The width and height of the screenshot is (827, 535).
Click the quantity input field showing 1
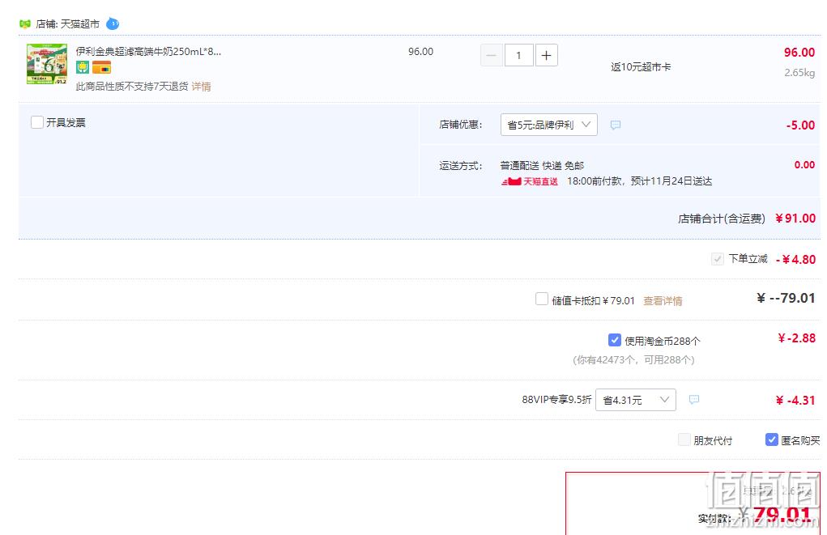tap(518, 55)
